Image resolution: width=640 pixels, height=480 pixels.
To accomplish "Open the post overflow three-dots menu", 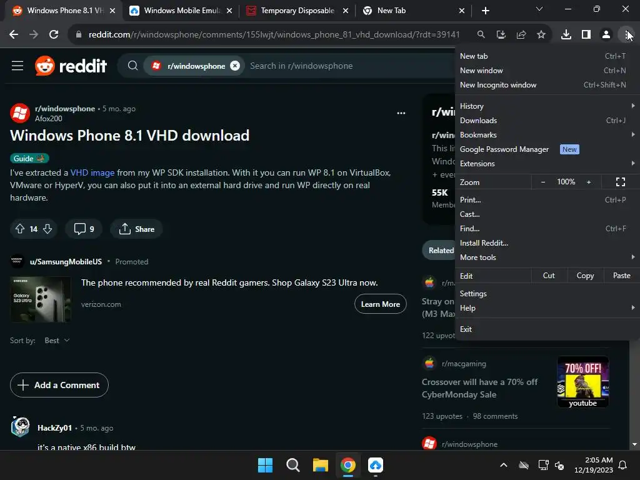I will click(401, 113).
